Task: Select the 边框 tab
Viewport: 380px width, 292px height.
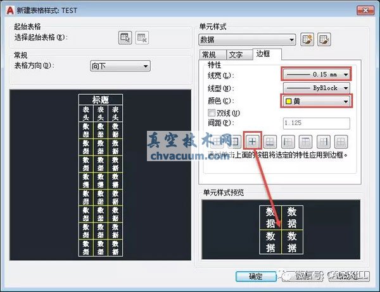Action: [x=267, y=54]
